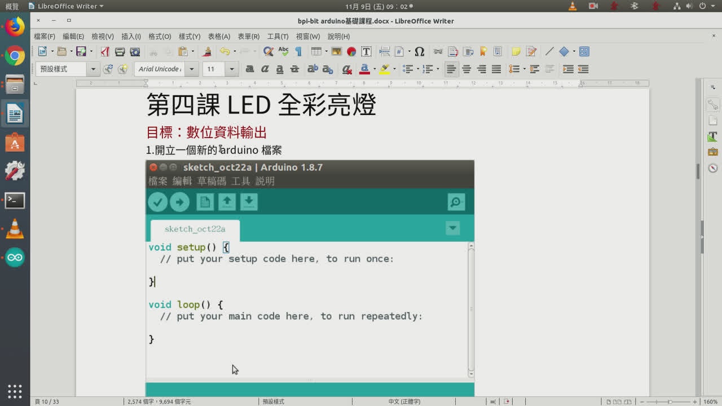Click the Insert Text Box icon

[366, 51]
